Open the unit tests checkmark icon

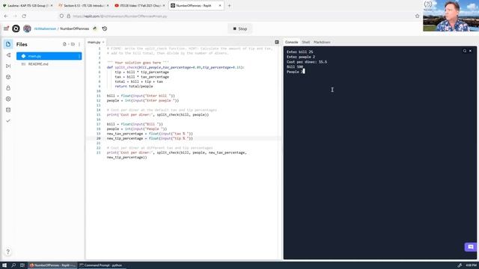tap(8, 121)
